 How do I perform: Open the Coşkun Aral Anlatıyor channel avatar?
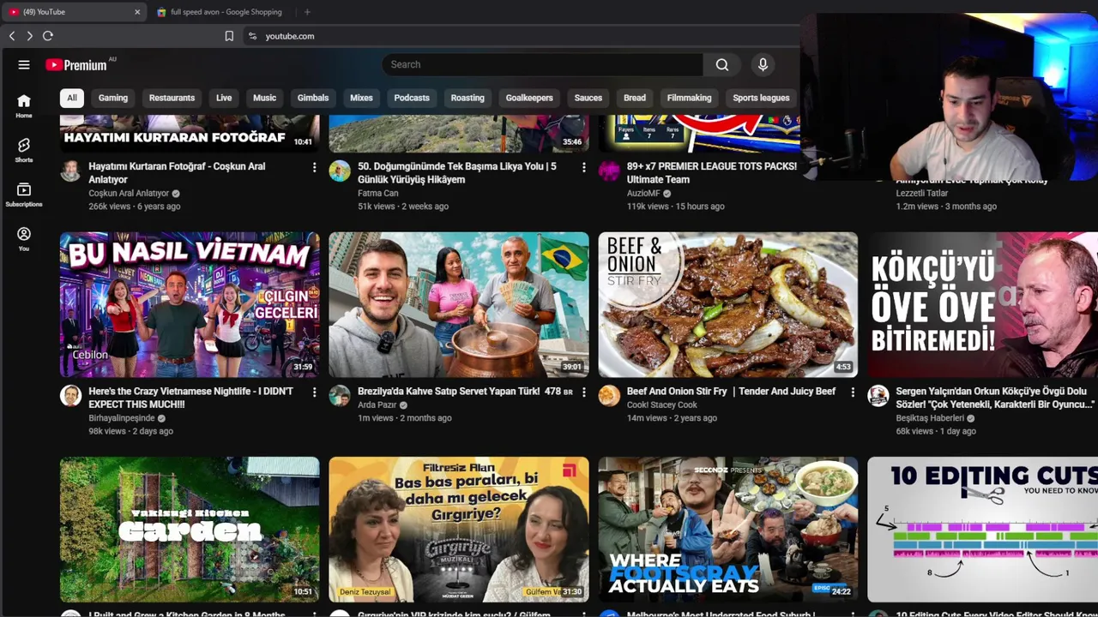(x=70, y=171)
